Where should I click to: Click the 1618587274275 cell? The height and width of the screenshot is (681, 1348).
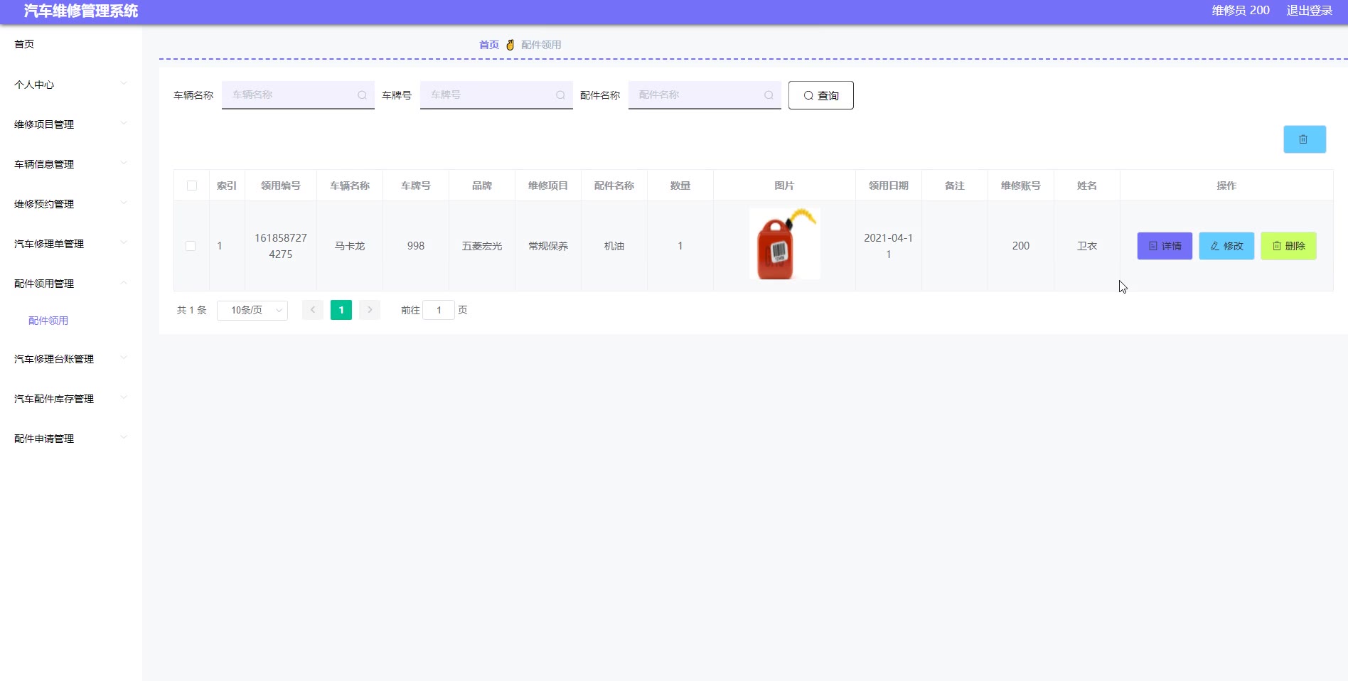[281, 246]
